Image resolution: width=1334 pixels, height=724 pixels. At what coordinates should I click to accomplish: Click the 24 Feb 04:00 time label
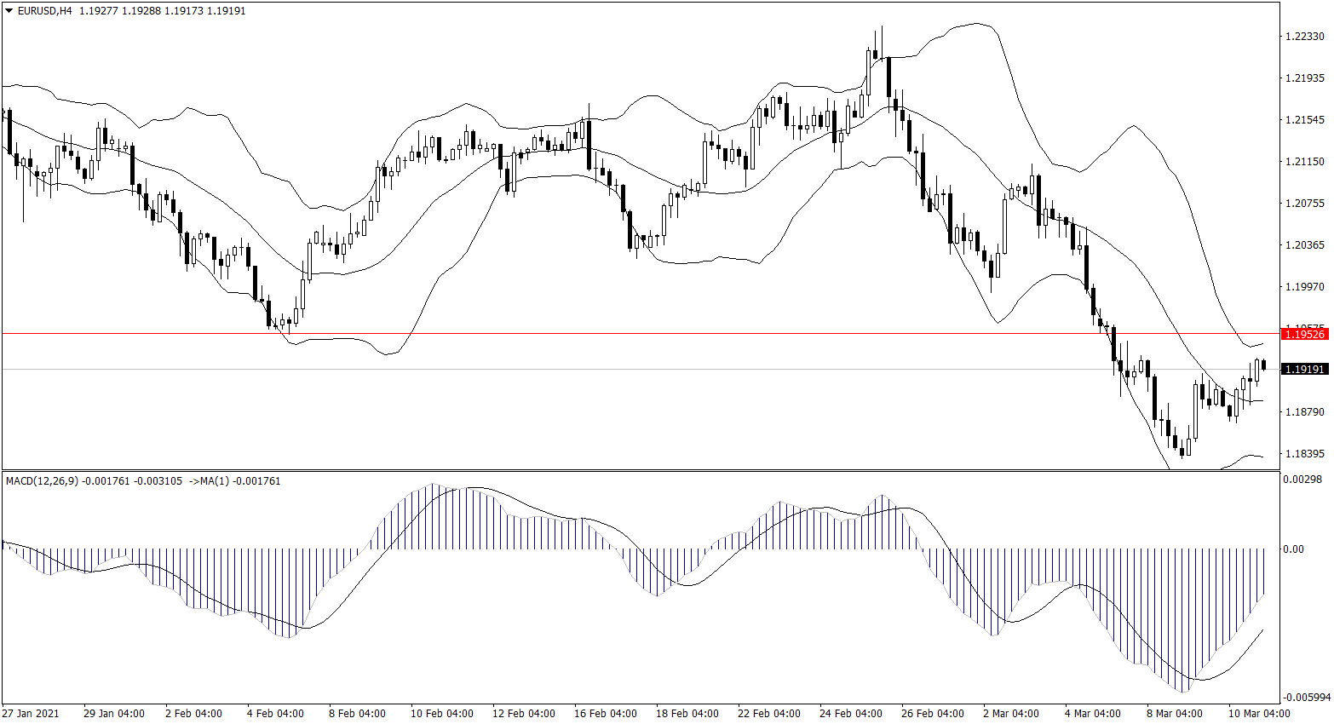click(850, 714)
